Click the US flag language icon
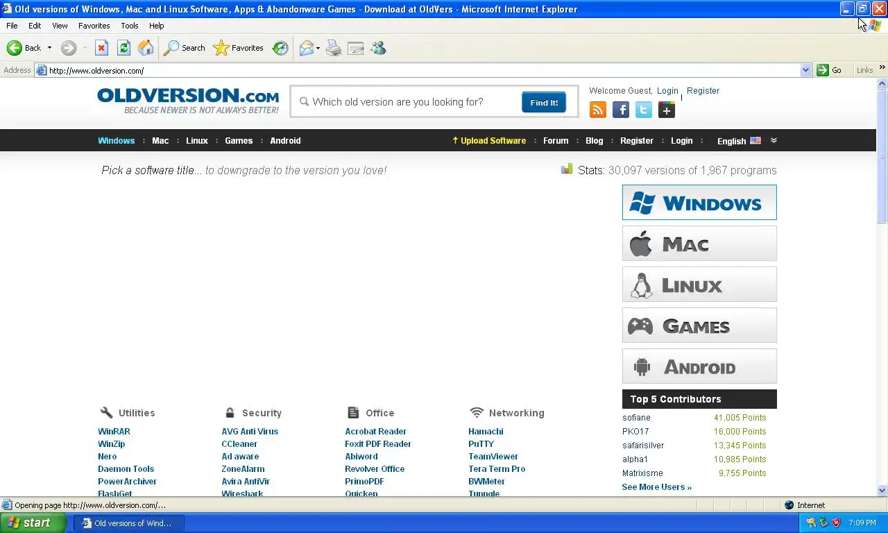The width and height of the screenshot is (888, 533). pyautogui.click(x=755, y=140)
